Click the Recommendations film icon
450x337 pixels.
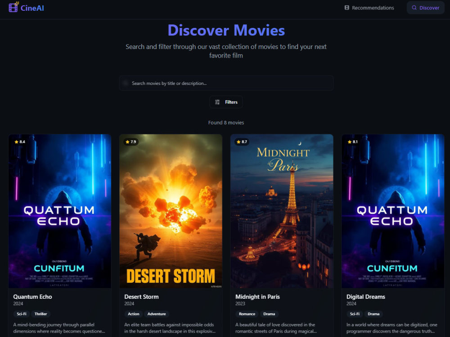click(x=346, y=8)
